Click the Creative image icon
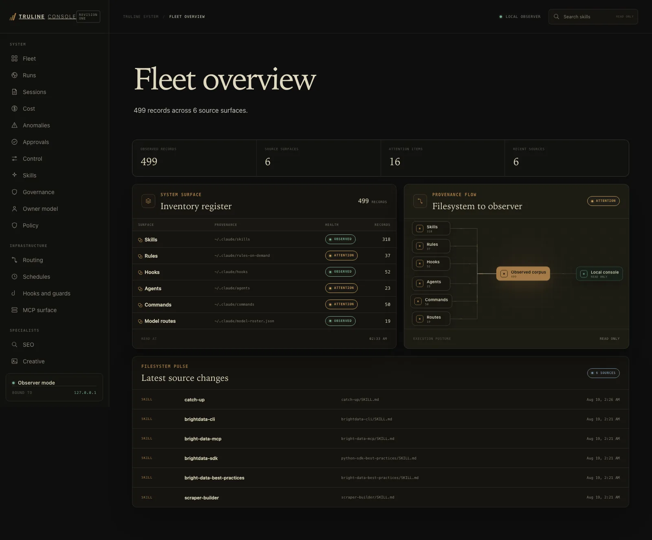652x540 pixels. pyautogui.click(x=15, y=361)
